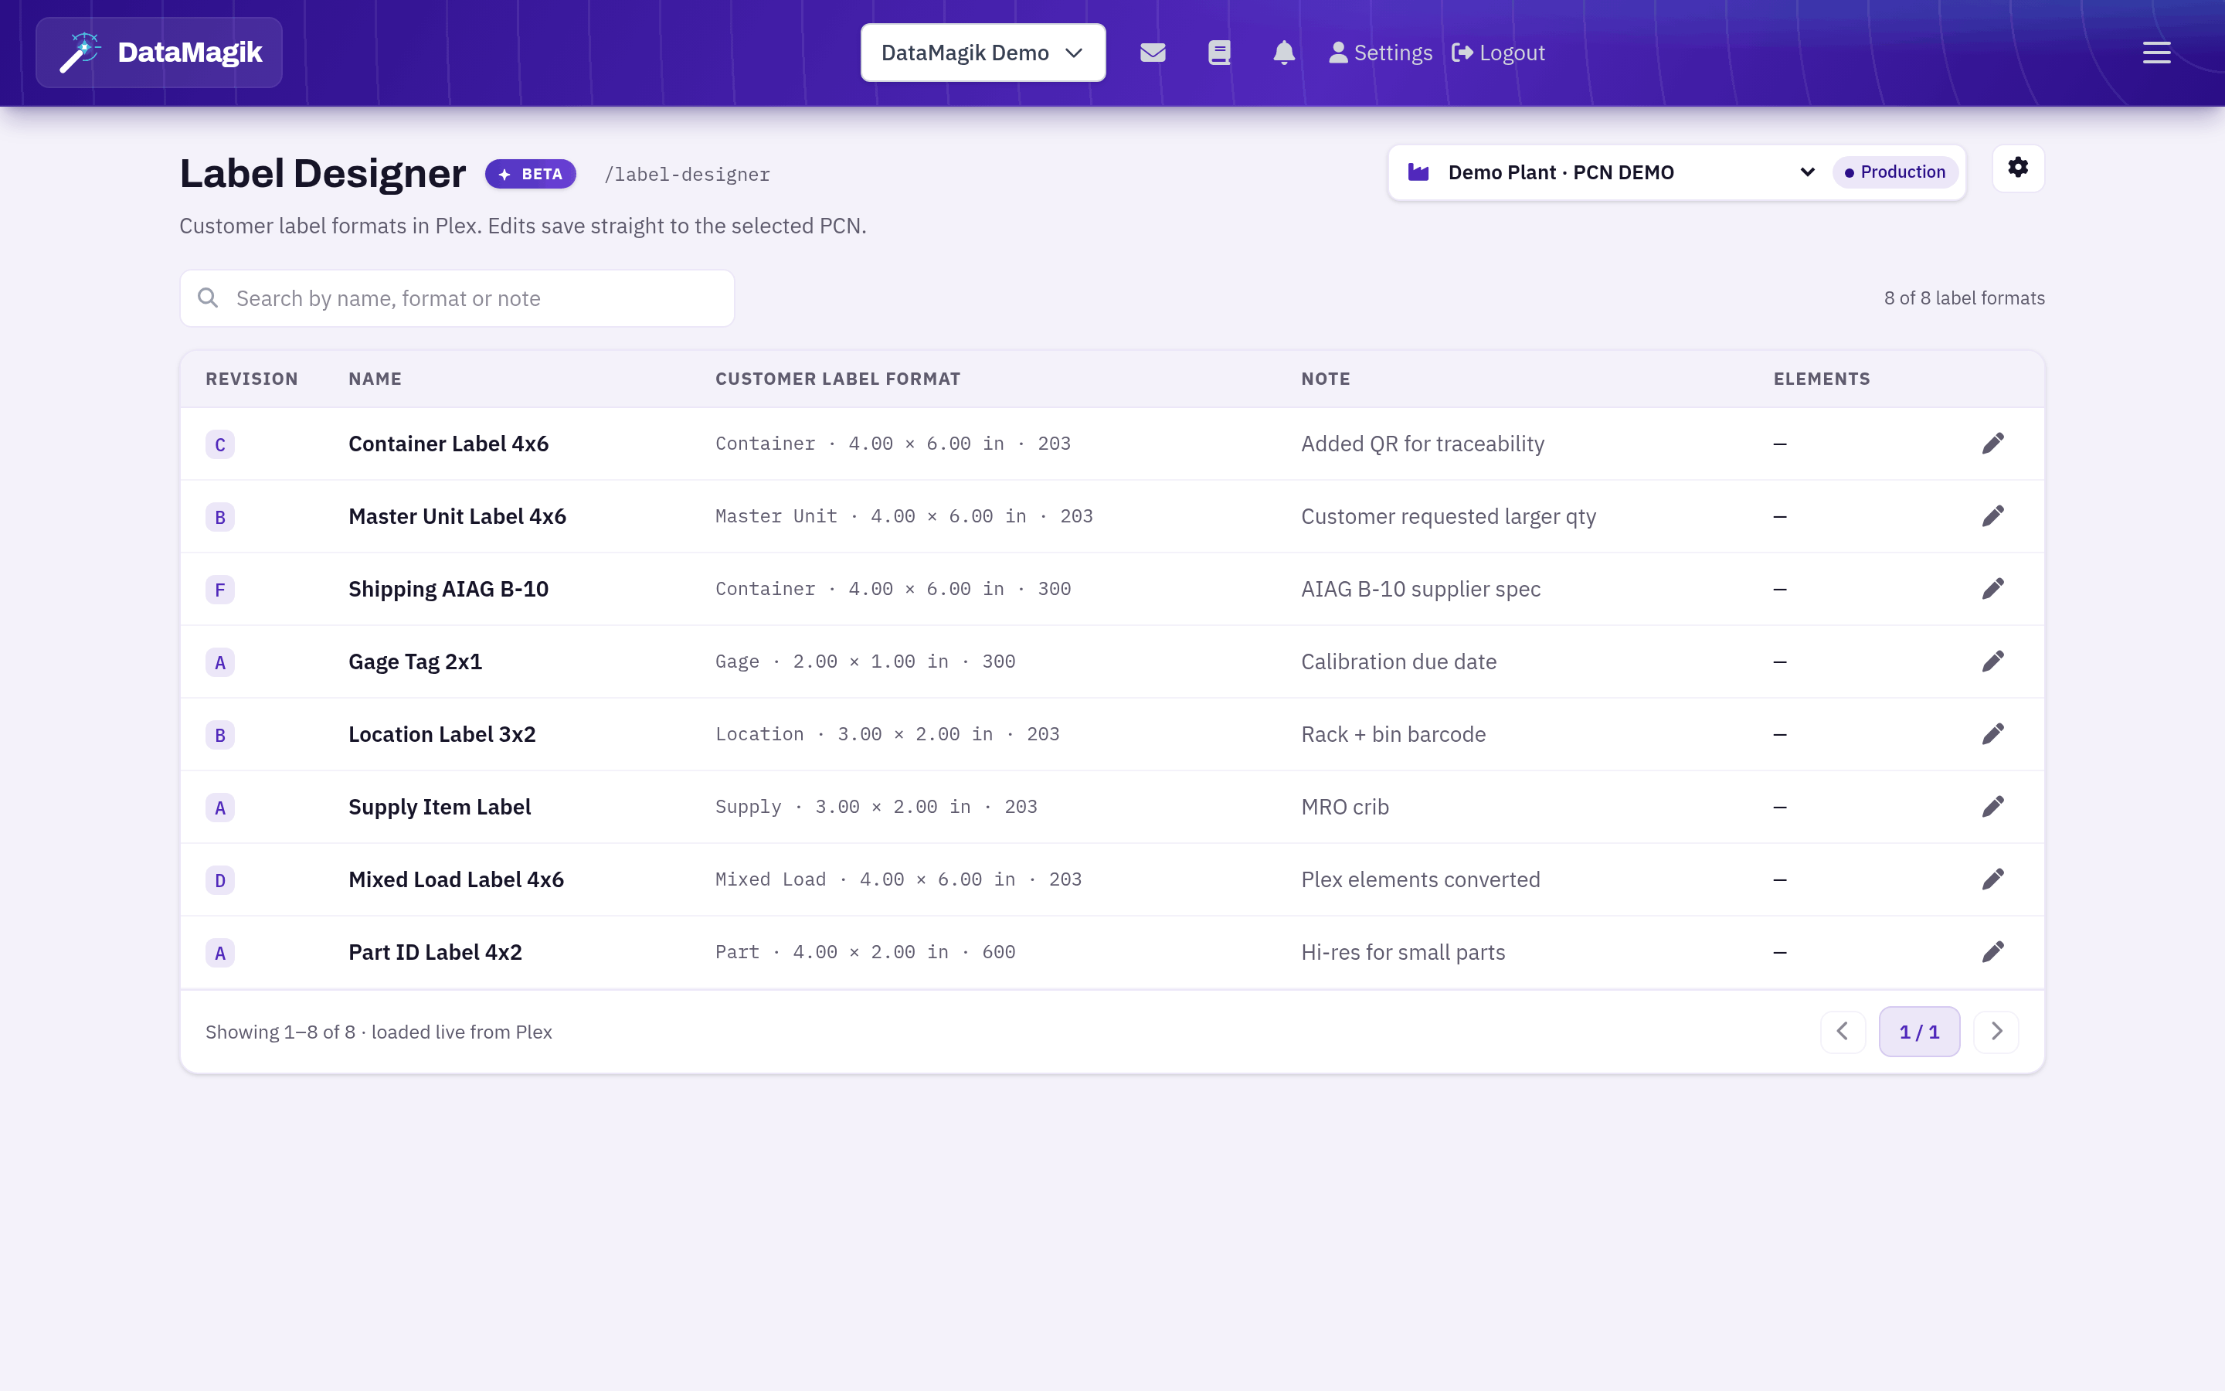2225x1391 pixels.
Task: Go to next page arrow
Action: click(1996, 1032)
